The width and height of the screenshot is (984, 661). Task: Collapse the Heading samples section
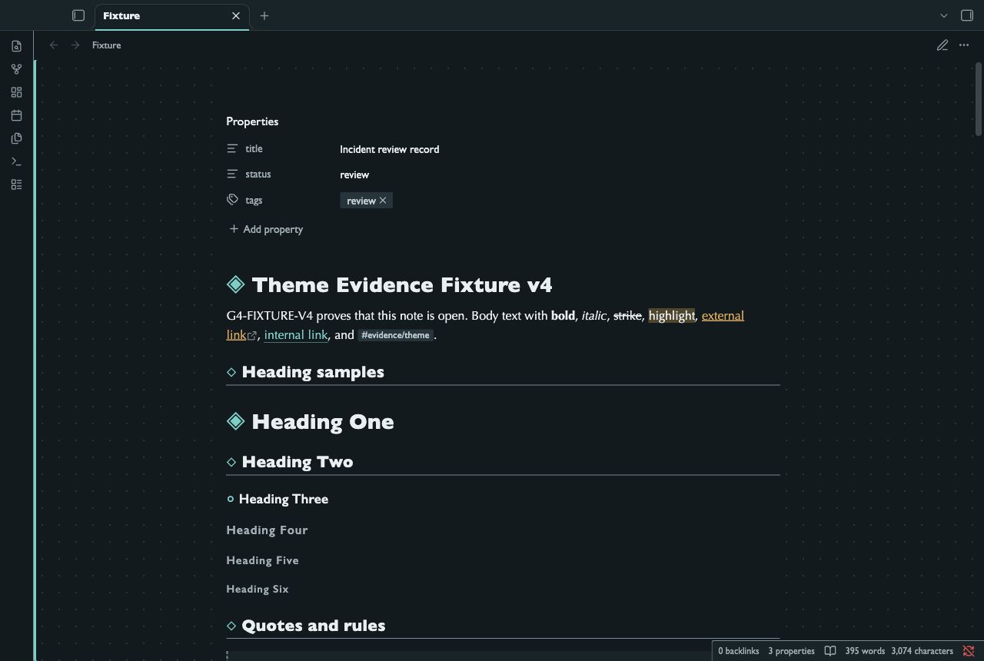231,372
